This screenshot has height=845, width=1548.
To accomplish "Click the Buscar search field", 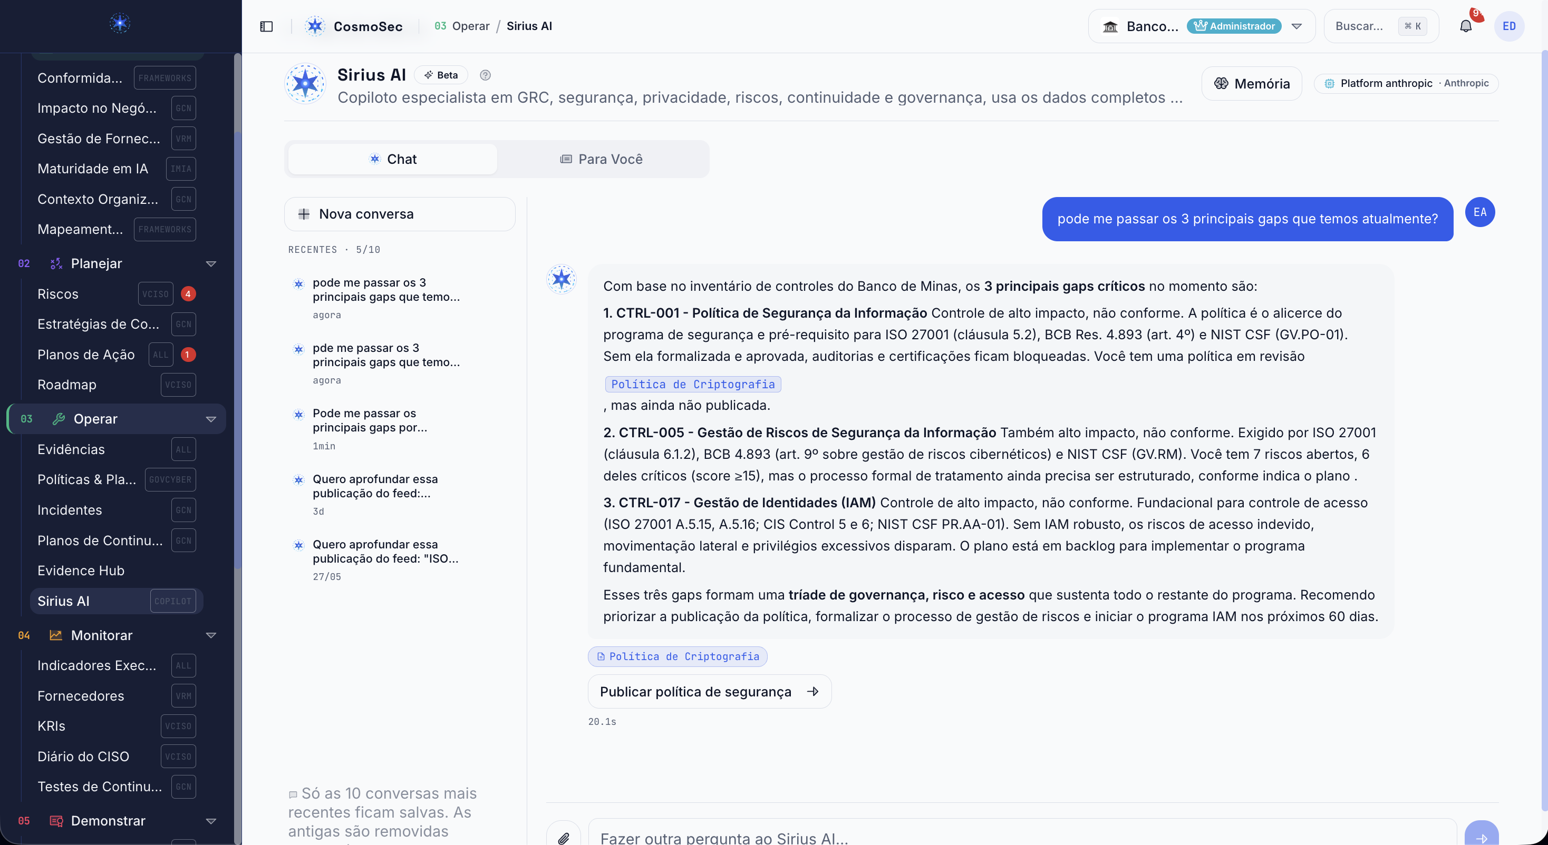I will (x=1380, y=26).
